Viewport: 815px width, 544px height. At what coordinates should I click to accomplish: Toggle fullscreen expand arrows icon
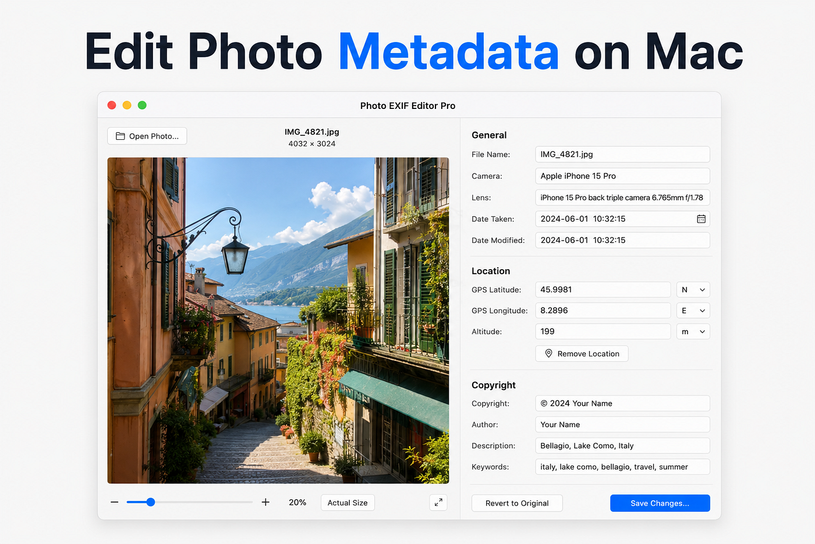438,502
